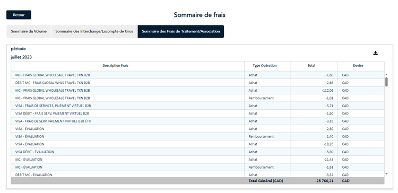The width and height of the screenshot is (398, 193).
Task: Click the download icon above the table
Action: click(375, 53)
